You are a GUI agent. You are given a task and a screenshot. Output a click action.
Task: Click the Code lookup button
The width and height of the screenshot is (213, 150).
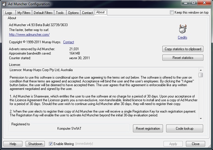click(184, 129)
